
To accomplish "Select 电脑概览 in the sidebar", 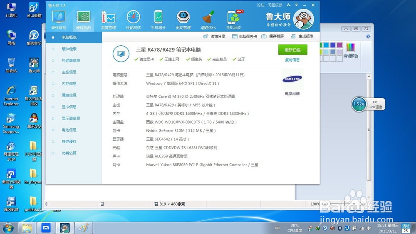I will coord(74,37).
